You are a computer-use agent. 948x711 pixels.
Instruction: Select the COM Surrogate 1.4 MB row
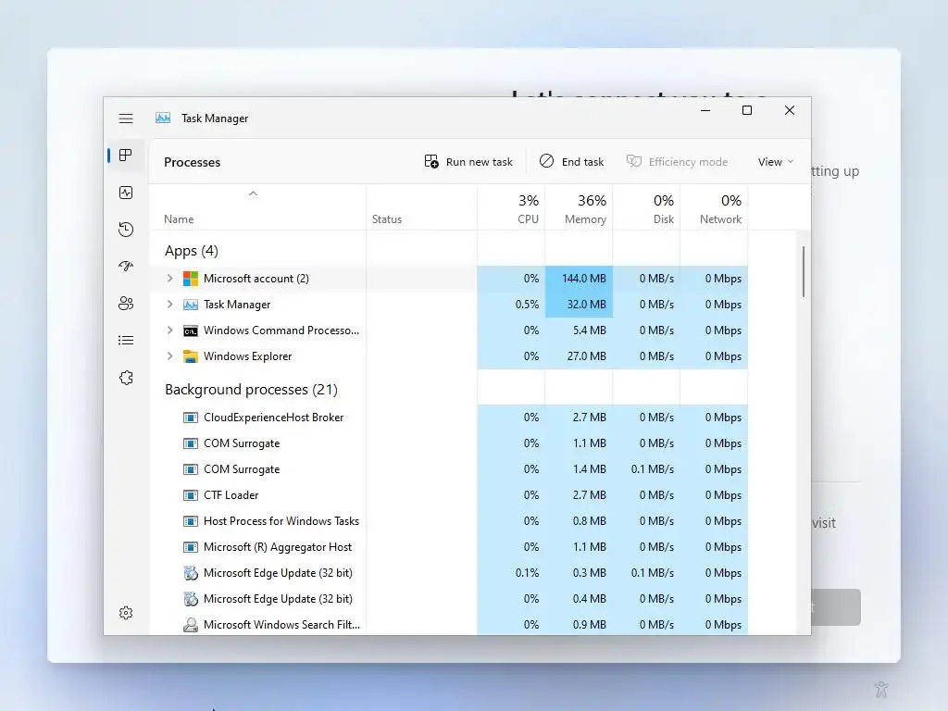click(x=449, y=469)
